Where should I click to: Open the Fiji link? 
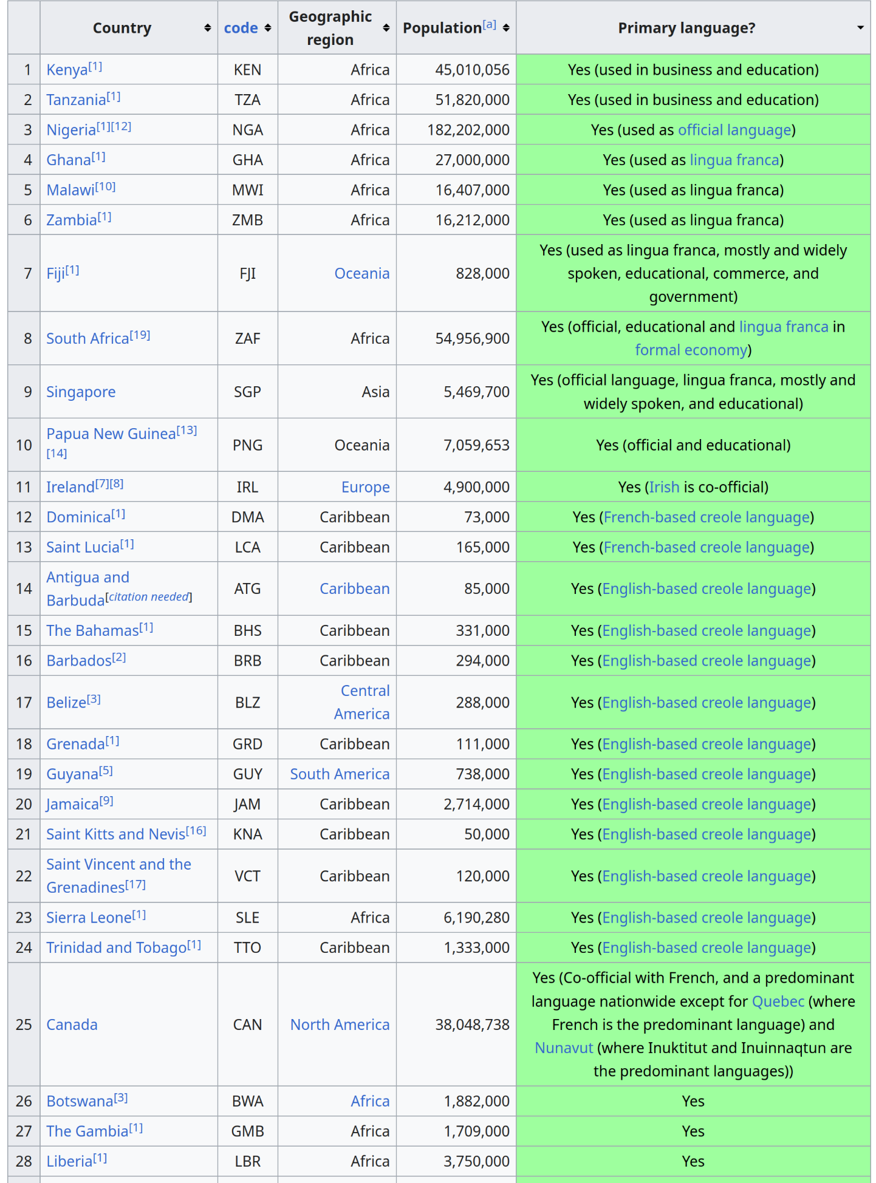[x=56, y=273]
